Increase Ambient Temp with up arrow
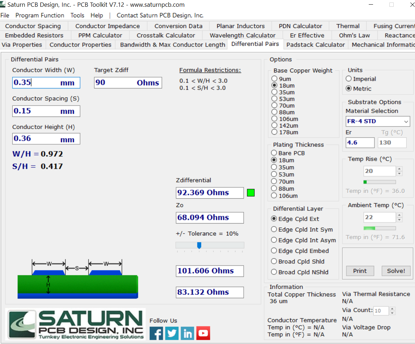Image resolution: width=415 pixels, height=344 pixels. coord(399,215)
